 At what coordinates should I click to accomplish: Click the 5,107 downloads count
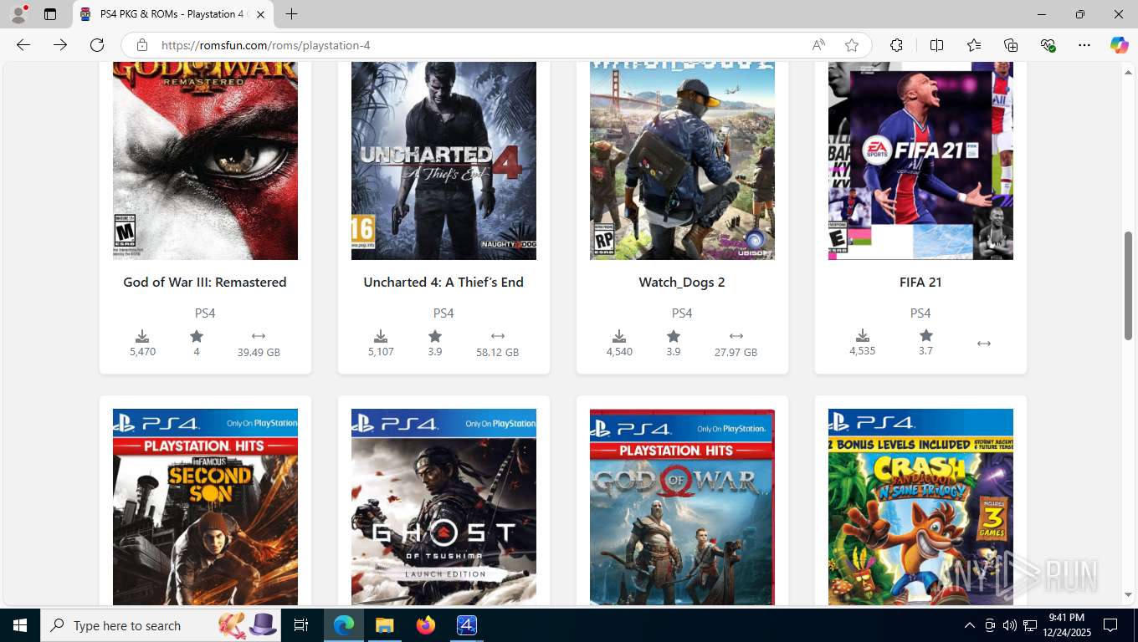click(x=381, y=352)
